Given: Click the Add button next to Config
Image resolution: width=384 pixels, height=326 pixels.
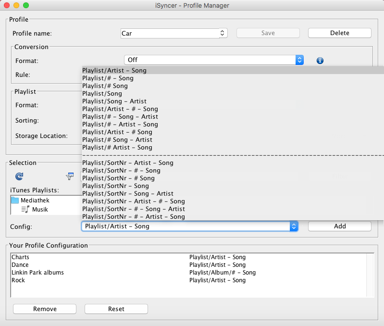Looking at the screenshot, I should [x=339, y=226].
